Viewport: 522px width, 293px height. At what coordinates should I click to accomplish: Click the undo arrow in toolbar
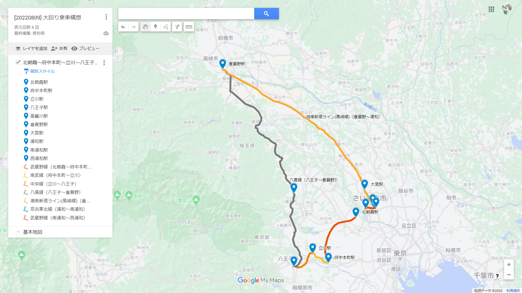click(x=123, y=27)
